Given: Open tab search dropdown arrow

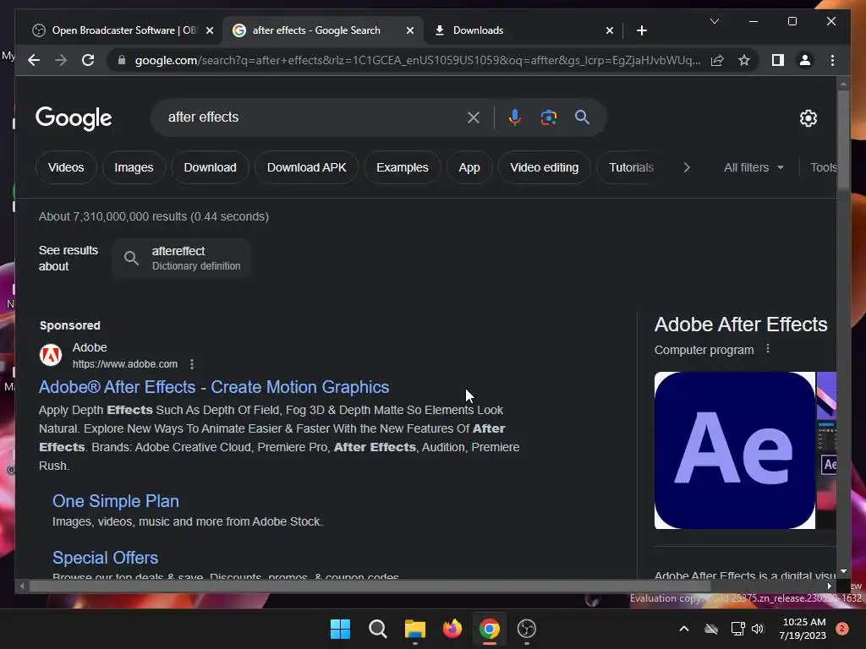Looking at the screenshot, I should (x=714, y=21).
